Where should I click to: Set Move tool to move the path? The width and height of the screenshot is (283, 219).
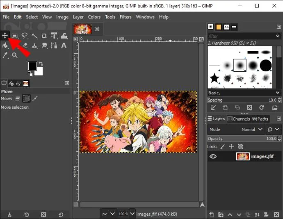[35, 98]
